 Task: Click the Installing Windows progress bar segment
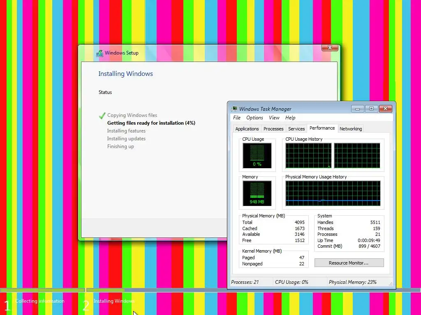coord(105,290)
